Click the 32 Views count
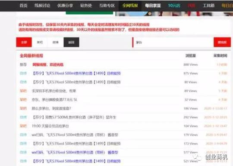Image resolution: width=233 pixels, height=166 pixels. point(191,100)
